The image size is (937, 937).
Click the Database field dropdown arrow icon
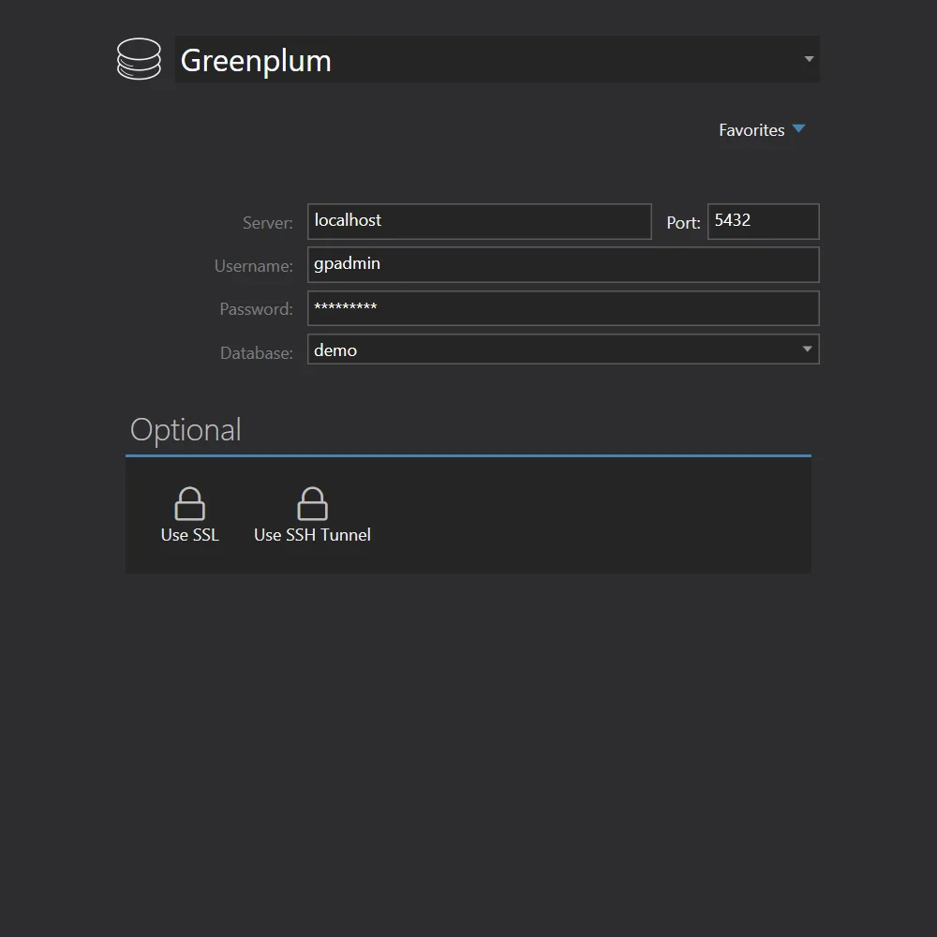807,349
